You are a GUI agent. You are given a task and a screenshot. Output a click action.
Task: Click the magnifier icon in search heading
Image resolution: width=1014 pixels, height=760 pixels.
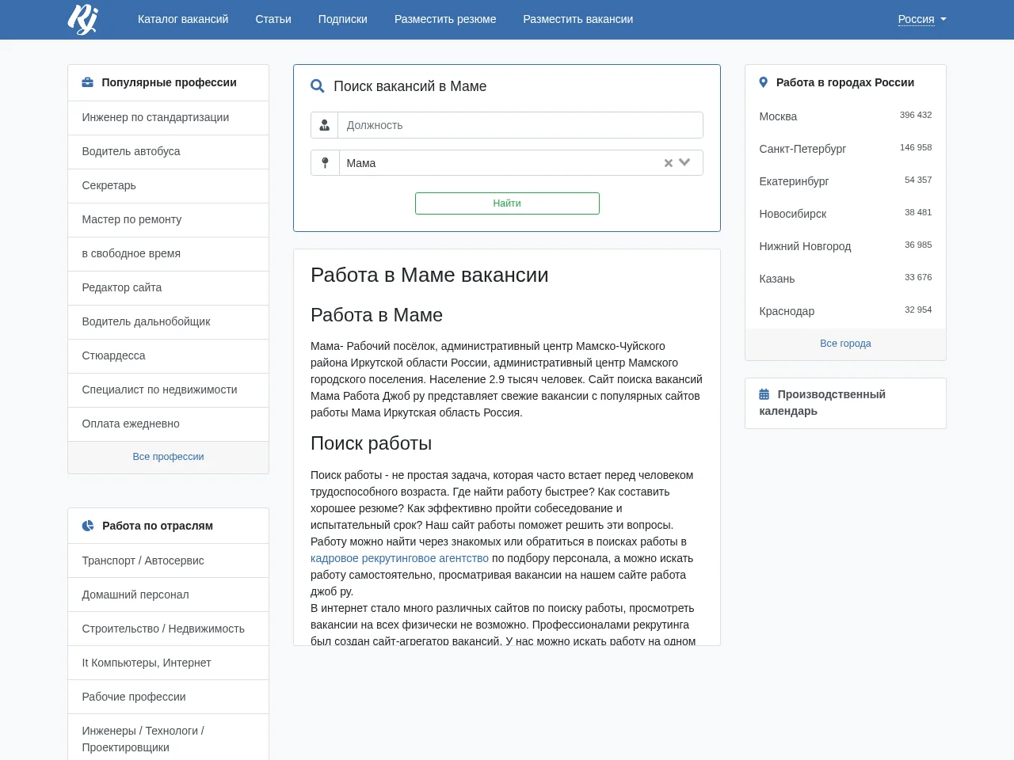click(x=318, y=86)
